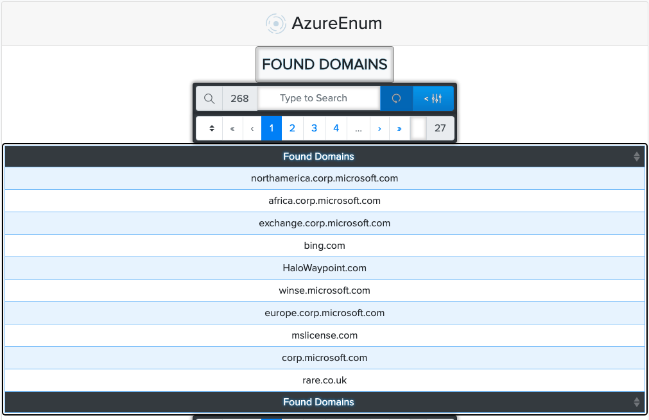Select winse.microsoft.com row
Screen dimensions: 649x420
[325, 290]
